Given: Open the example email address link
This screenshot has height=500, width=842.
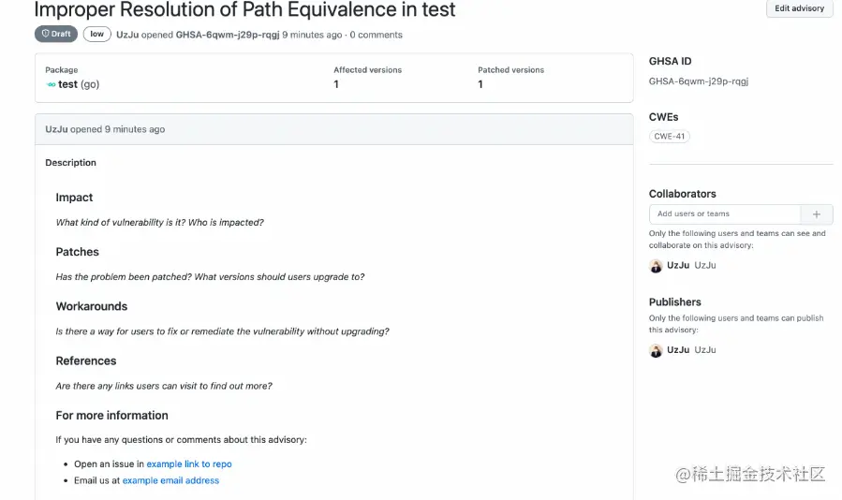Looking at the screenshot, I should coord(170,481).
